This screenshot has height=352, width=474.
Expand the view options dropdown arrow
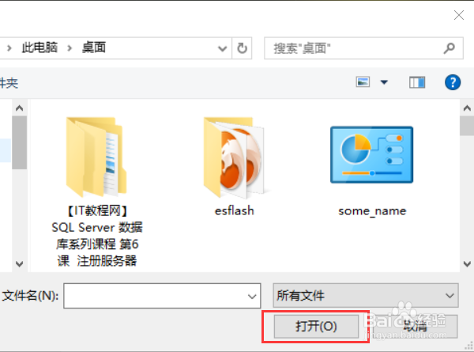[384, 82]
